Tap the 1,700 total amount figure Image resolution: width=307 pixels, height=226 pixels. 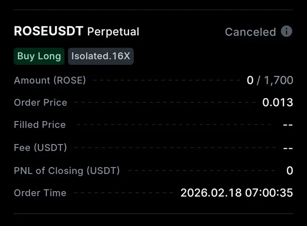(x=278, y=81)
